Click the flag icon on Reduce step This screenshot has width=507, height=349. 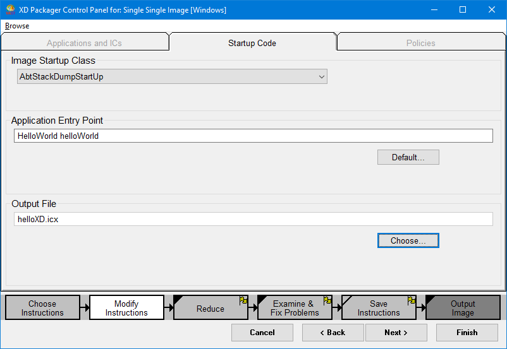pos(243,300)
